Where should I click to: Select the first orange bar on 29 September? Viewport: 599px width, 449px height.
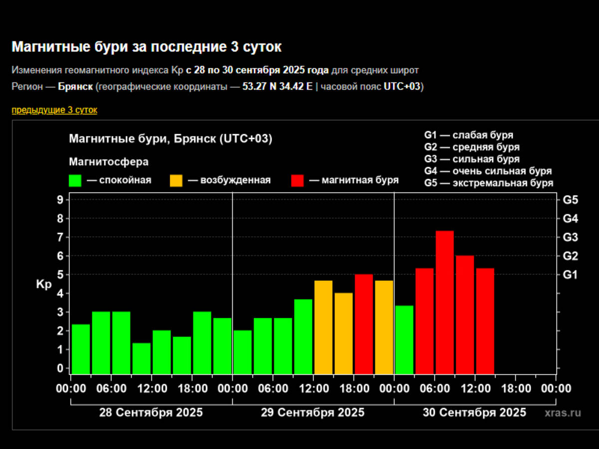[x=323, y=327]
